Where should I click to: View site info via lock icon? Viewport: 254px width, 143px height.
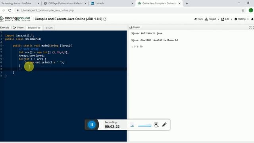pyautogui.click(x=17, y=10)
